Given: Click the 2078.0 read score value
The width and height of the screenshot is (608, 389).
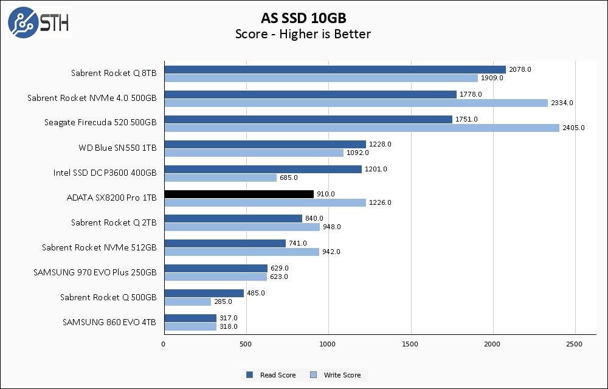Looking at the screenshot, I should coord(520,69).
